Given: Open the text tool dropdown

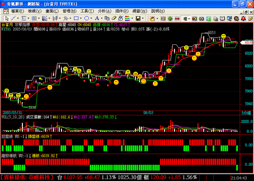Looking at the screenshot, I should click(x=102, y=19).
